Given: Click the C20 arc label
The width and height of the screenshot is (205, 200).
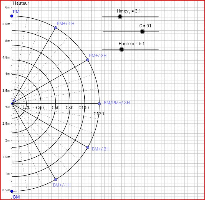Looking at the screenshot, I should [x=26, y=108].
